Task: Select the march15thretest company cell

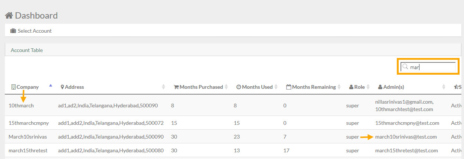Action: click(x=28, y=150)
